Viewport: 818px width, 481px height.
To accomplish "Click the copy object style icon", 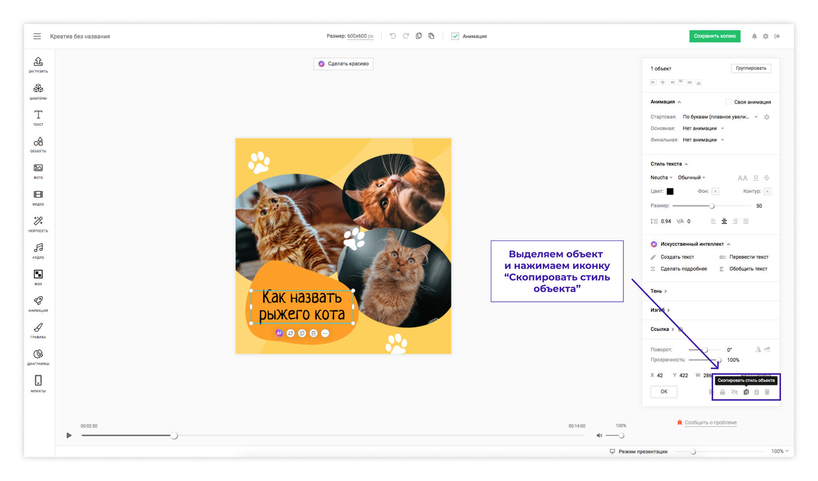I will pos(746,392).
